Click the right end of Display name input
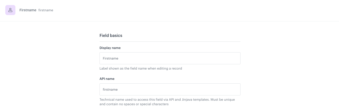The width and height of the screenshot is (339, 109). tap(235, 58)
